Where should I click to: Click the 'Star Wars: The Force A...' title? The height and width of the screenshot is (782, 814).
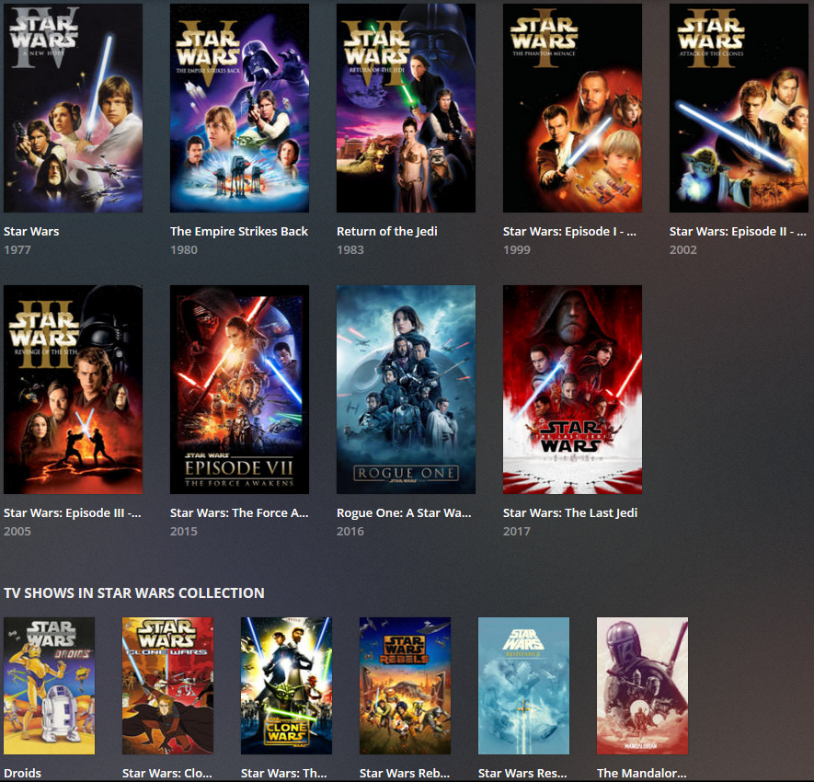pyautogui.click(x=239, y=513)
